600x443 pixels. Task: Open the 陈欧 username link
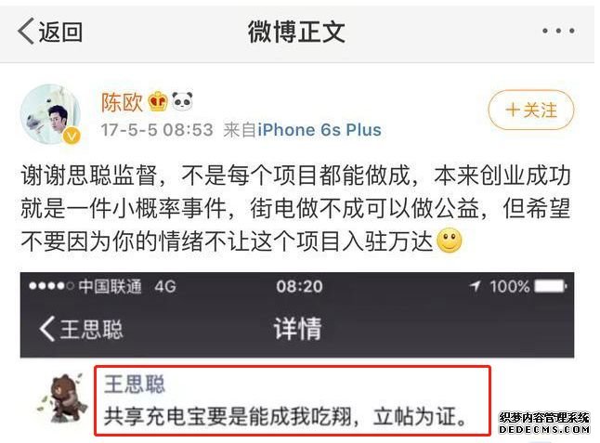tap(122, 102)
